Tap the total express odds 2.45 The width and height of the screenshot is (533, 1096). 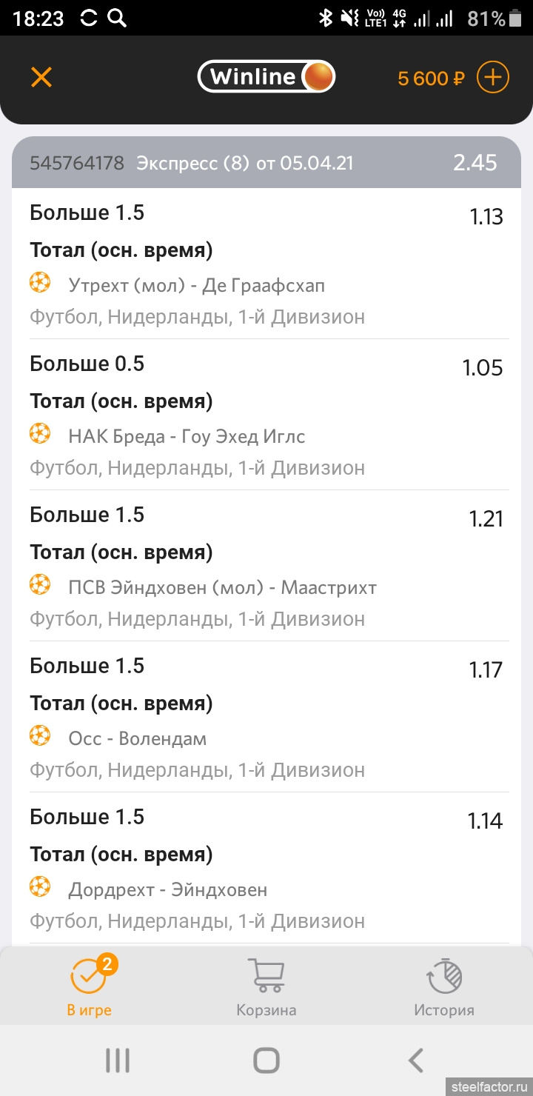click(x=475, y=163)
